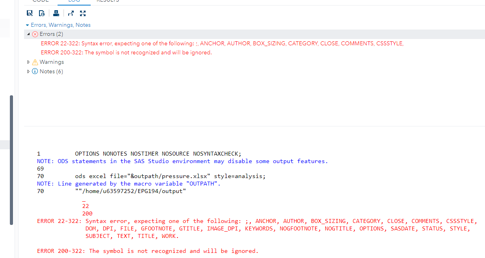Collapse the Errors (2) section
The height and width of the screenshot is (258, 485).
point(28,34)
